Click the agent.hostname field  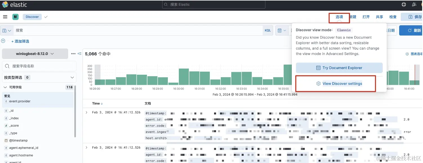coord(21,155)
